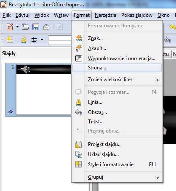The width and height of the screenshot is (176, 191).
Task: Click the line style highlighter icon in toolbar
Action: [x=24, y=40]
